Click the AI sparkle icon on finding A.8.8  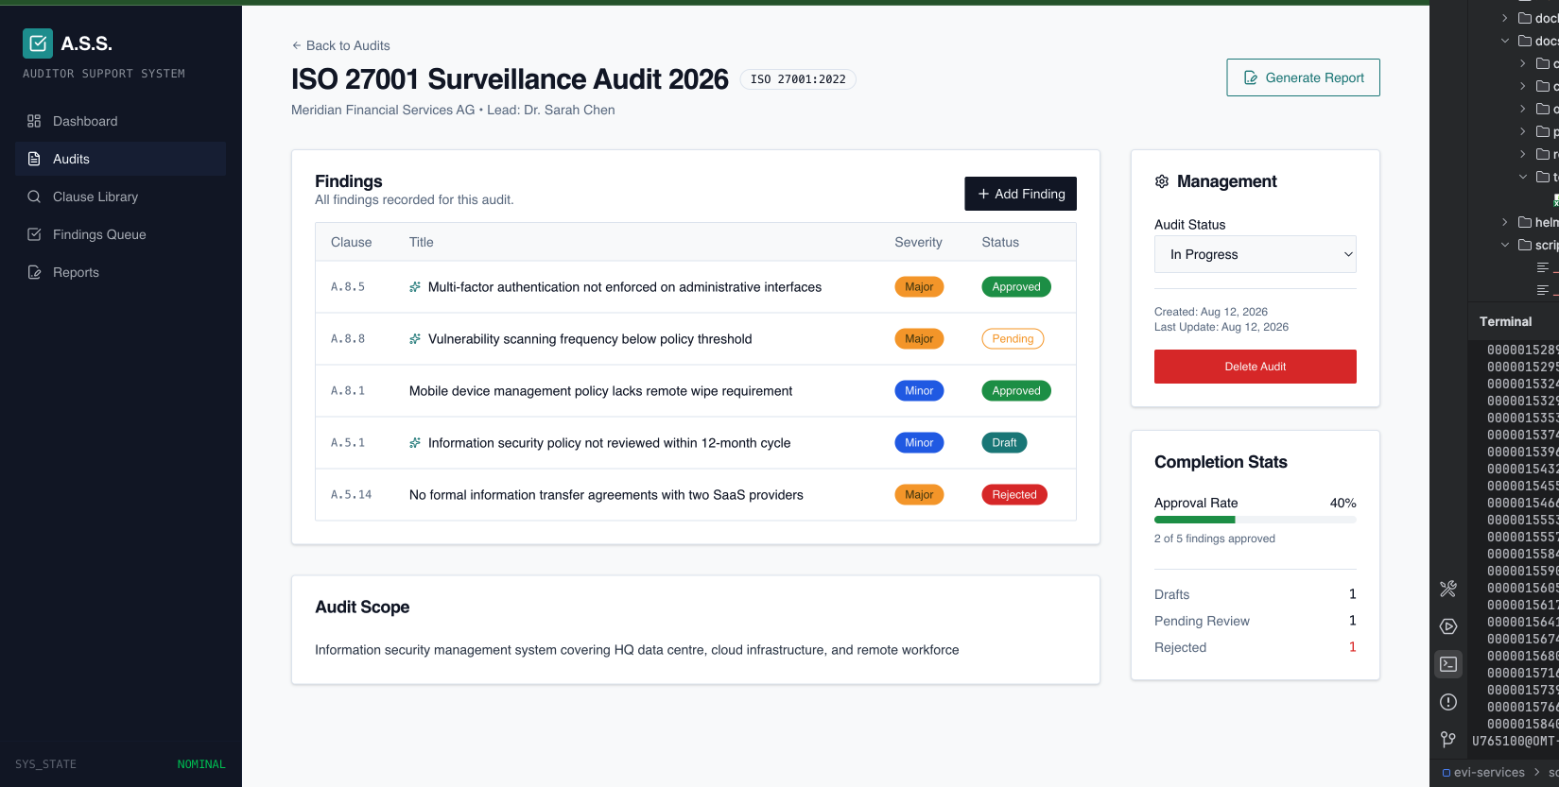point(415,339)
